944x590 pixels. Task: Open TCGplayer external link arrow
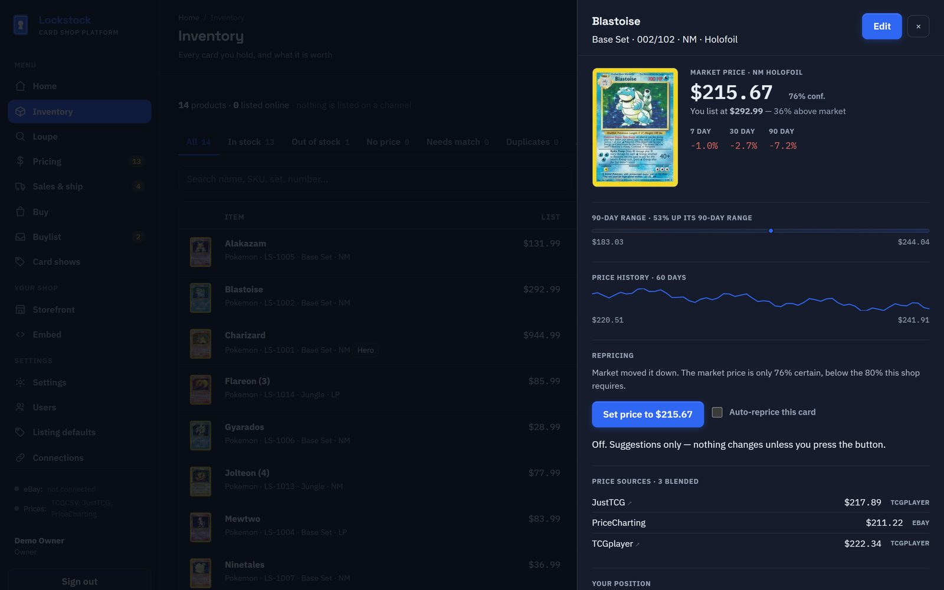point(638,545)
